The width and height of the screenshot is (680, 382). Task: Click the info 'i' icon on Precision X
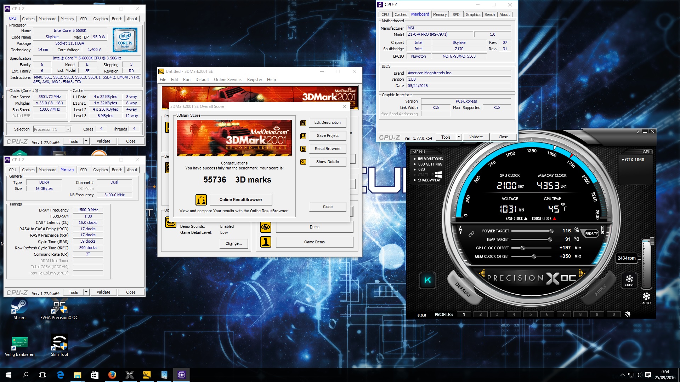pos(638,131)
